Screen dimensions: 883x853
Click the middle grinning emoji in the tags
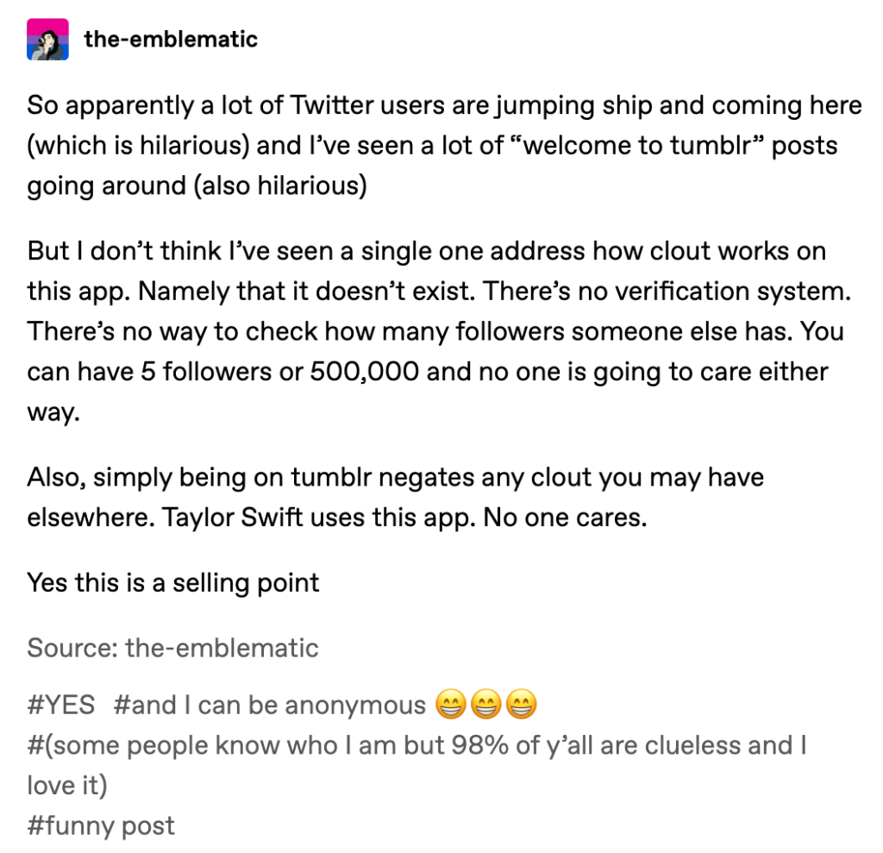pyautogui.click(x=485, y=706)
